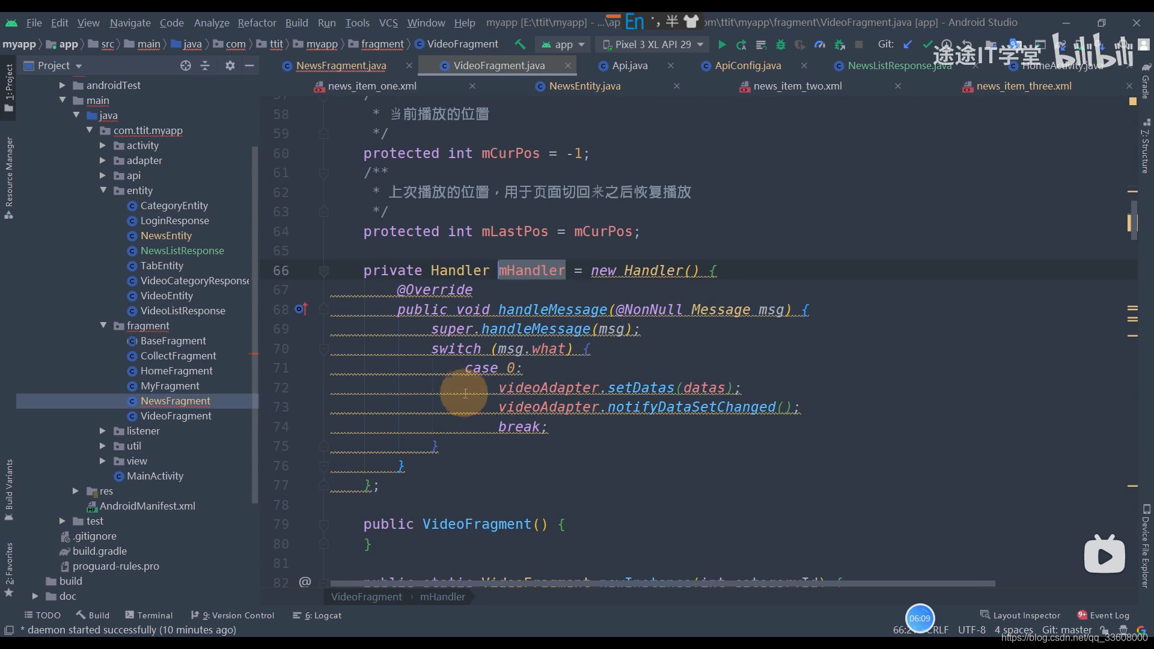Collapse all in Project panel
This screenshot has height=649, width=1154.
click(205, 66)
